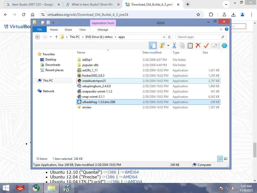Open the Manage tab under Application Tools
Screen dimensions: 257x193
pyautogui.click(x=103, y=30)
